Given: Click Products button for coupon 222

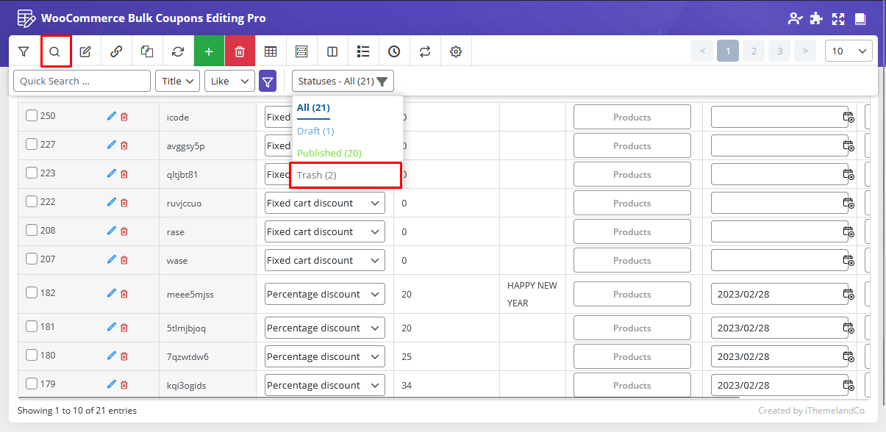Looking at the screenshot, I should (632, 204).
